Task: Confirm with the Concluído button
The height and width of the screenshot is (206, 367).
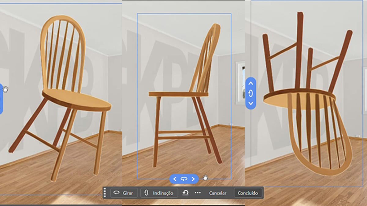Action: coord(248,193)
